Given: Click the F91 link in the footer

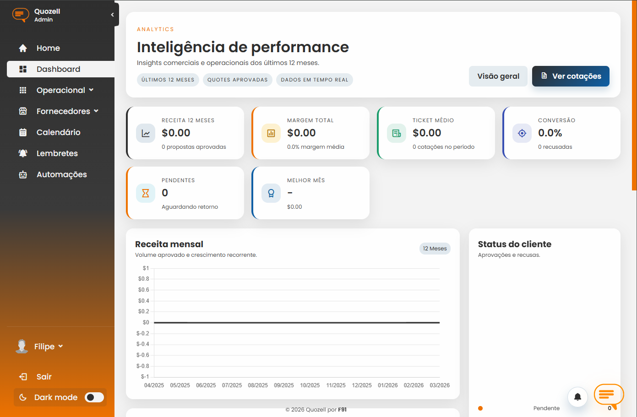Looking at the screenshot, I should coord(342,410).
